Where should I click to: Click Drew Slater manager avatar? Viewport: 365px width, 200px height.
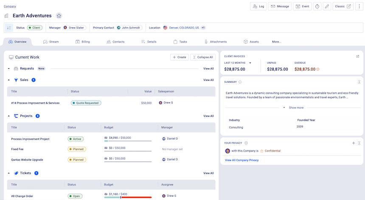(65, 28)
